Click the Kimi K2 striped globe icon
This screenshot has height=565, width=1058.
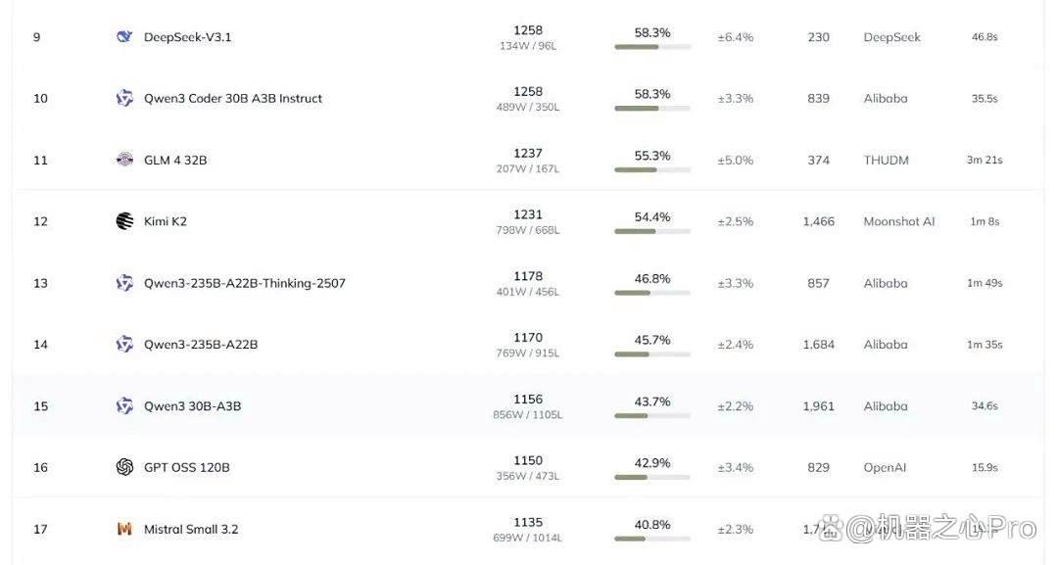coord(124,221)
